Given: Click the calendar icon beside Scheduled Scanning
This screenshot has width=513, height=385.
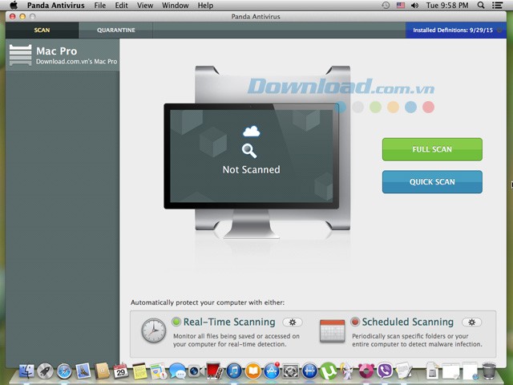Looking at the screenshot, I should (x=332, y=330).
